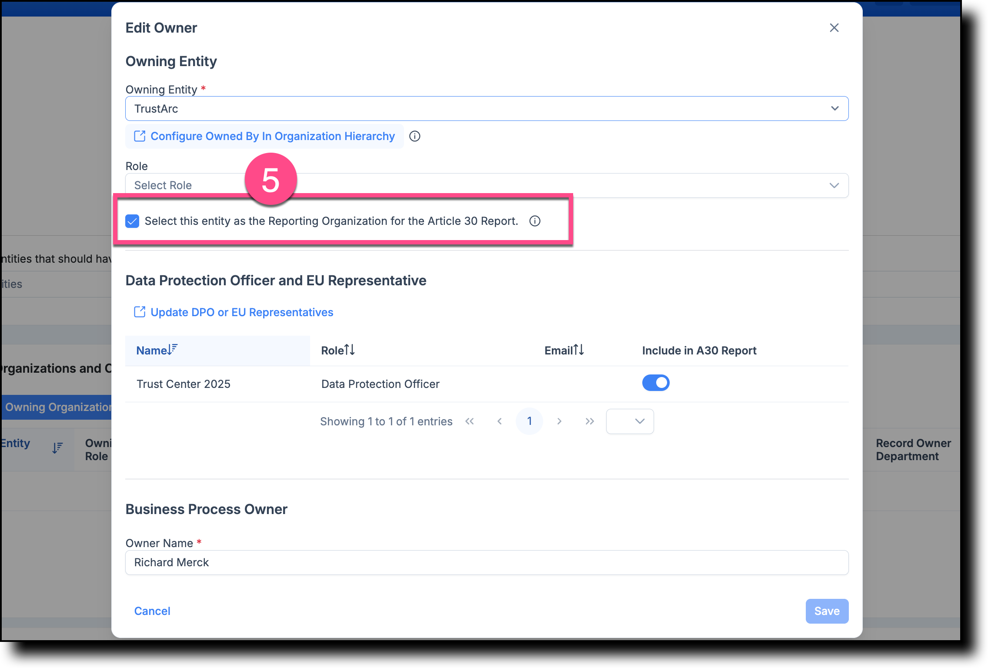The image size is (988, 668).
Task: Switch to the Owning Organization tab
Action: 57,407
